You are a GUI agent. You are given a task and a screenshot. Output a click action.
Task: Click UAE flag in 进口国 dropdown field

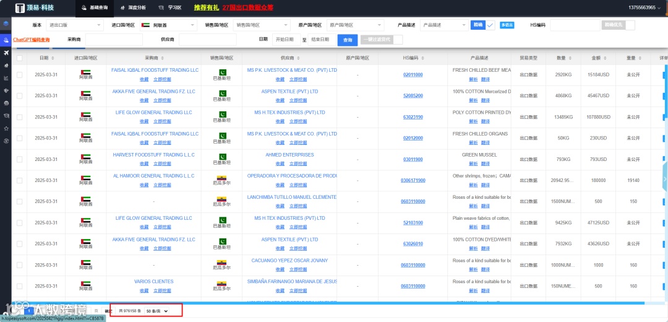145,25
